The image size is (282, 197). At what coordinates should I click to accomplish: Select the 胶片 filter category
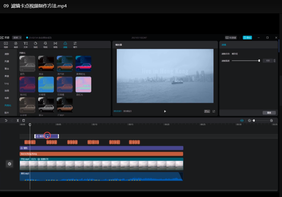pos(7,113)
